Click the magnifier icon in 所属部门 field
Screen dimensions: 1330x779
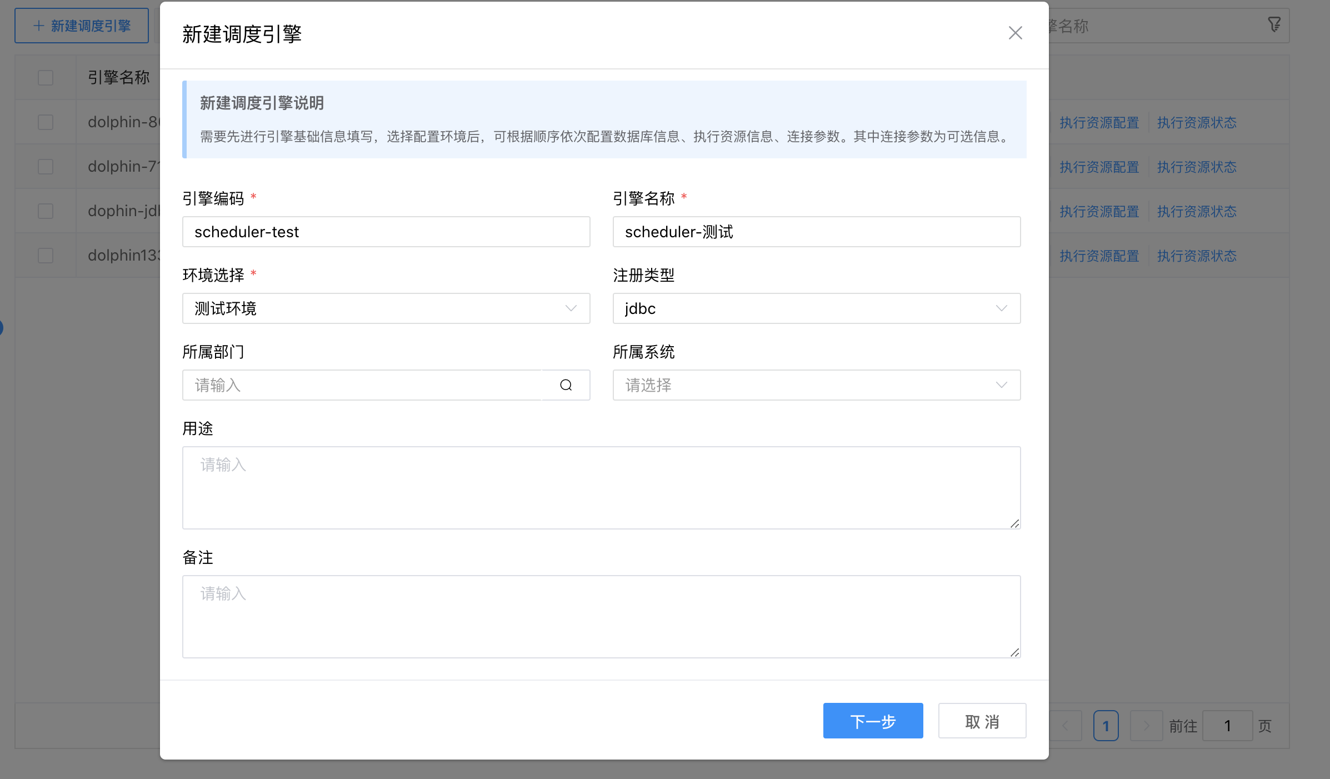(x=566, y=385)
